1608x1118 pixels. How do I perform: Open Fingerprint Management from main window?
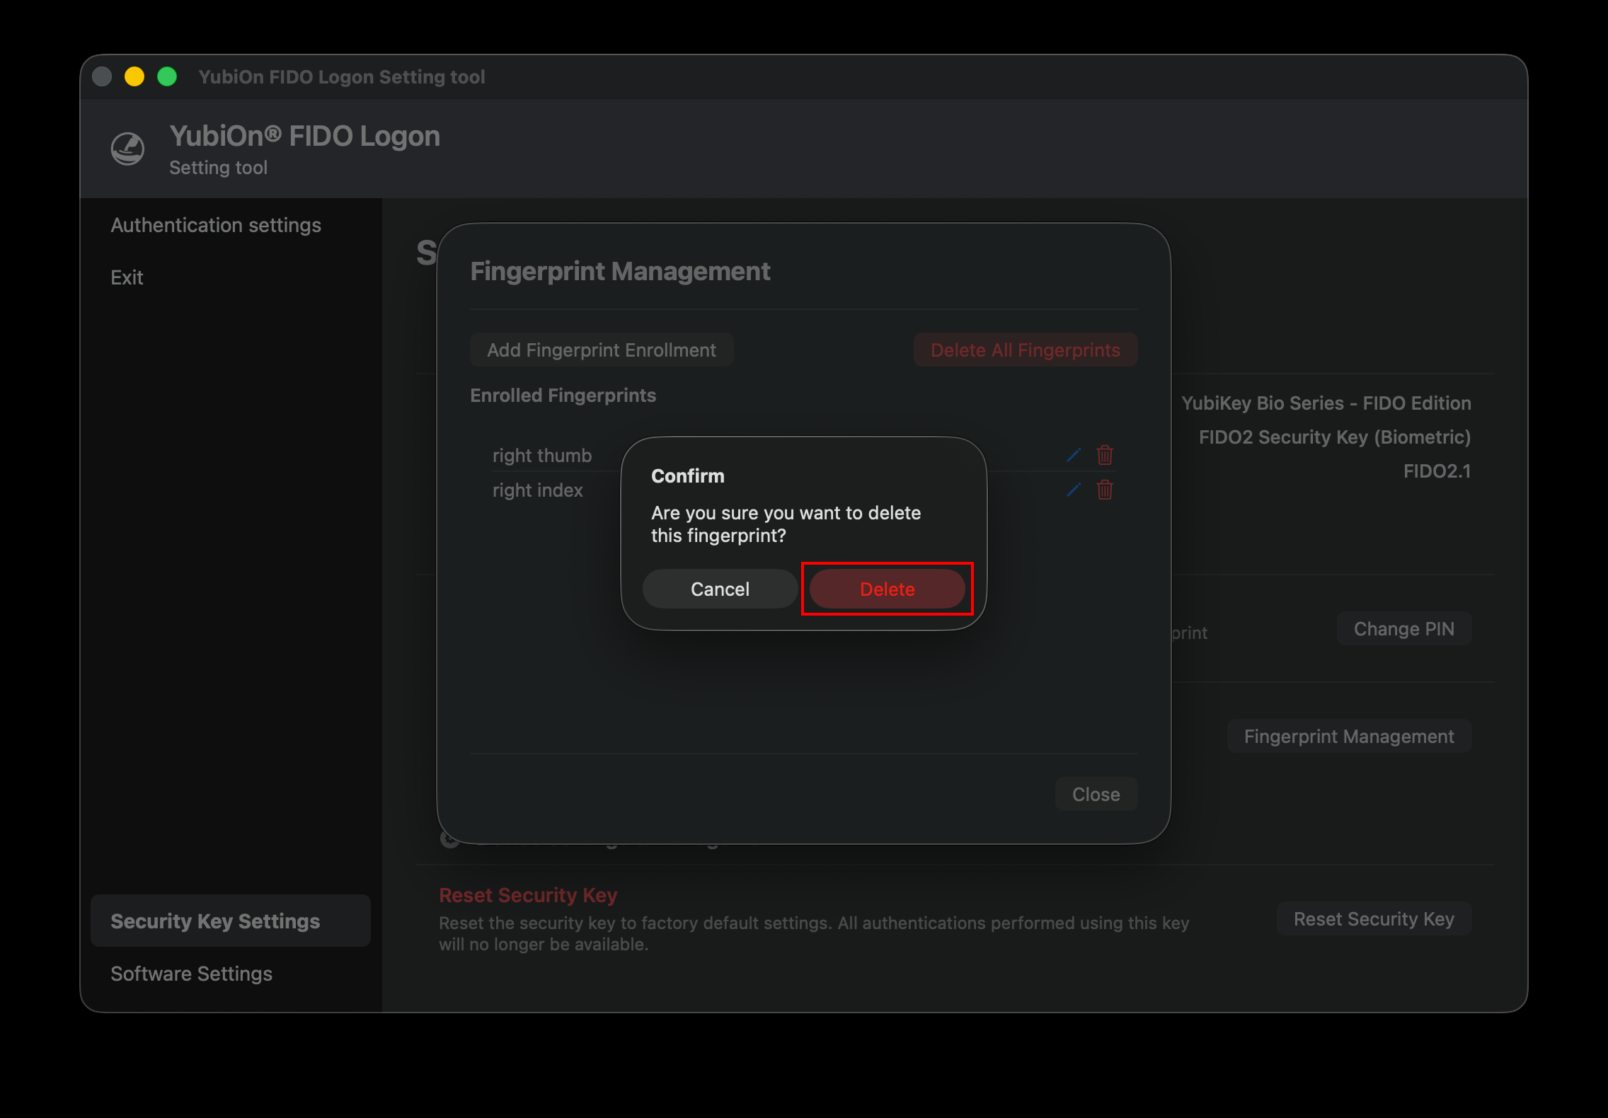tap(1349, 736)
